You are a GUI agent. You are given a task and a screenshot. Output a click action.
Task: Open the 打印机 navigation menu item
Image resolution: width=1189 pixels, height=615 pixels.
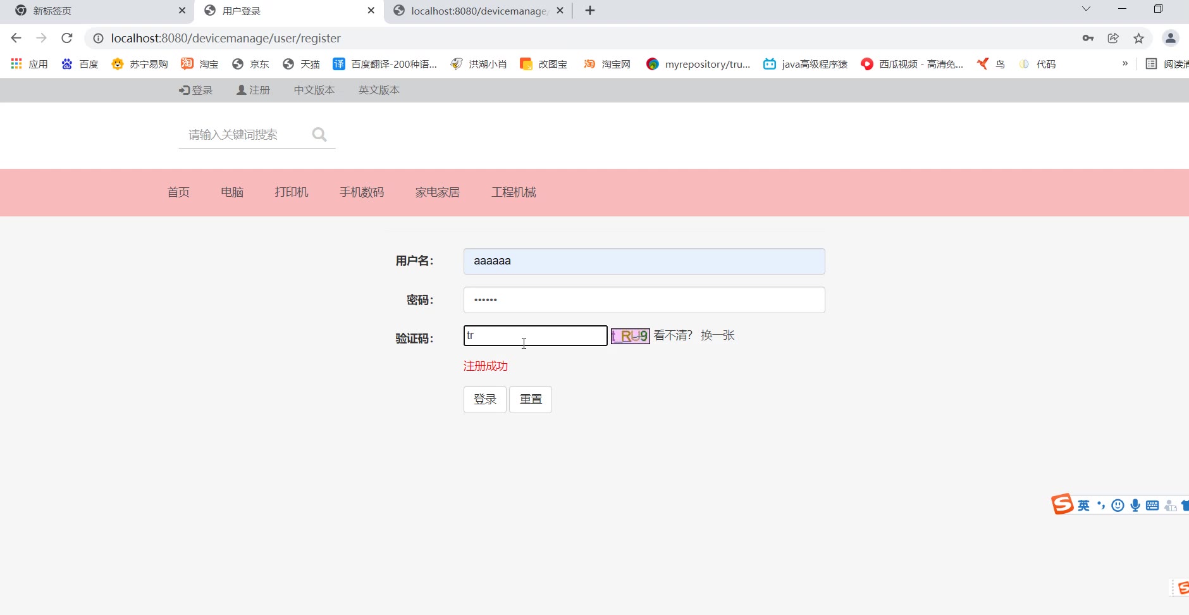292,192
